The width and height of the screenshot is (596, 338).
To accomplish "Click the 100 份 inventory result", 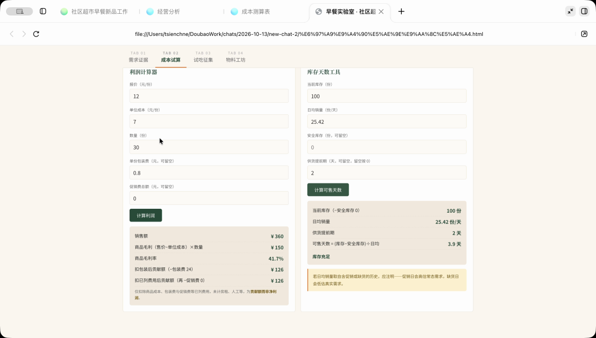I will click(454, 210).
